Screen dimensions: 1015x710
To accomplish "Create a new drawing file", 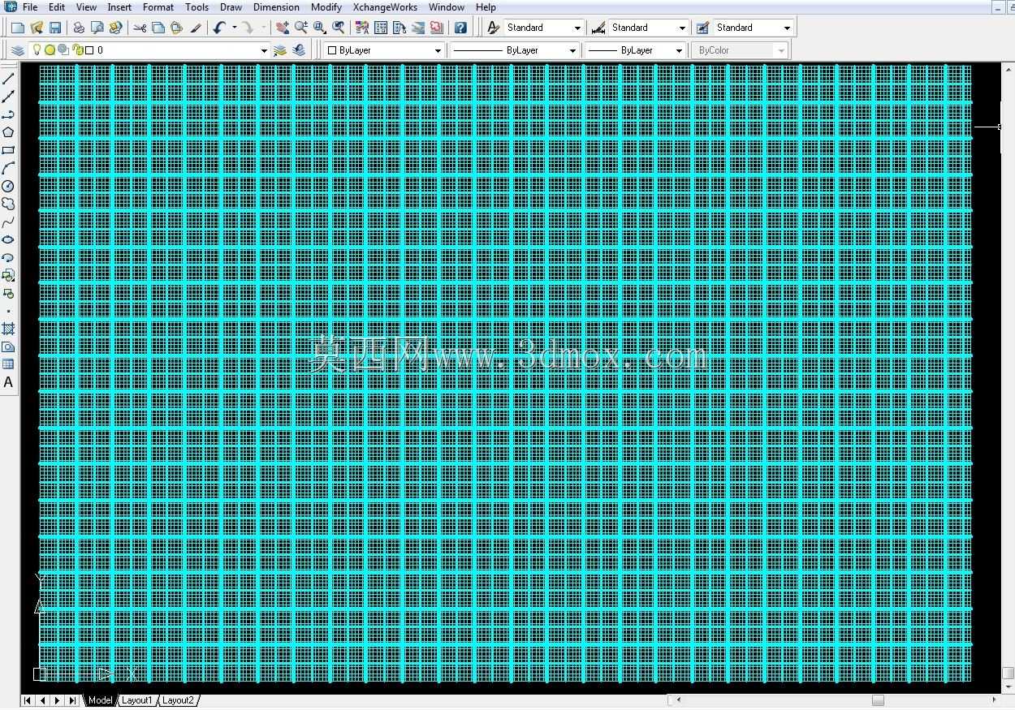I will 18,28.
